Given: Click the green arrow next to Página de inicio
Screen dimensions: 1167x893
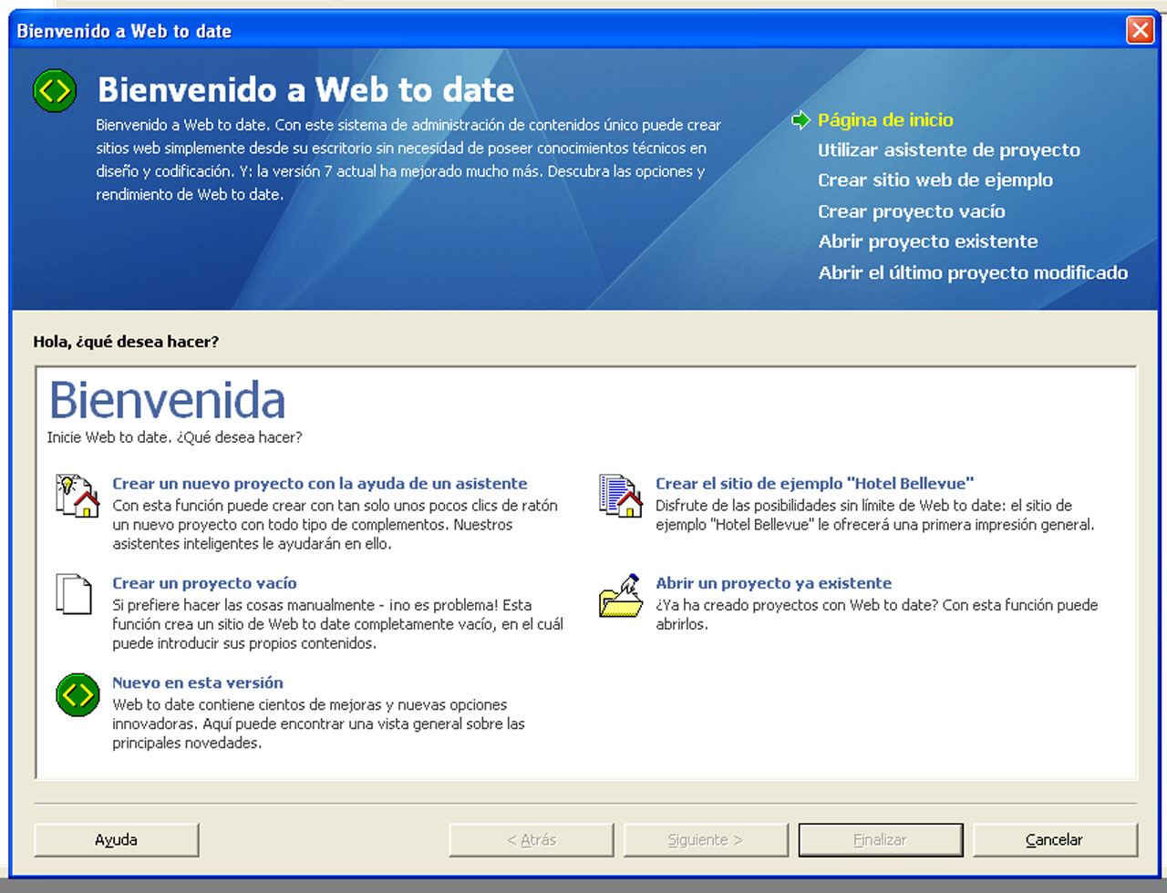Looking at the screenshot, I should pyautogui.click(x=800, y=119).
